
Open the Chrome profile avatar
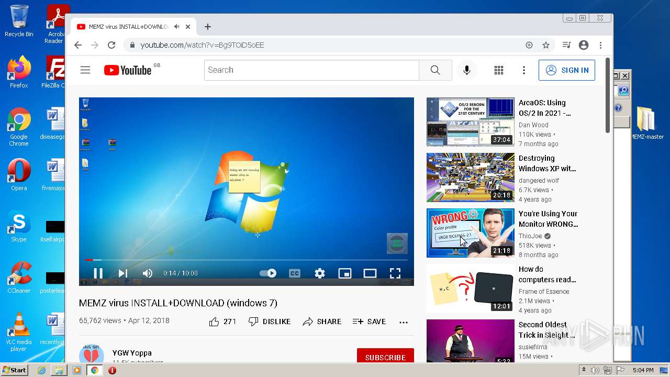(x=584, y=45)
